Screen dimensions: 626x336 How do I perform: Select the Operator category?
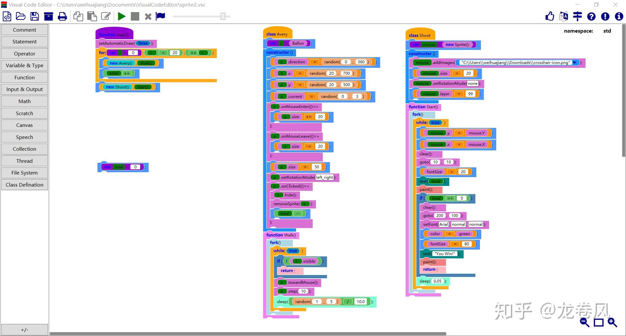click(24, 53)
